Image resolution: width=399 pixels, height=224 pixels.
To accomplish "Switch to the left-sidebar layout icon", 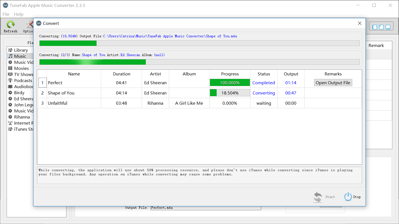I will tap(375, 27).
